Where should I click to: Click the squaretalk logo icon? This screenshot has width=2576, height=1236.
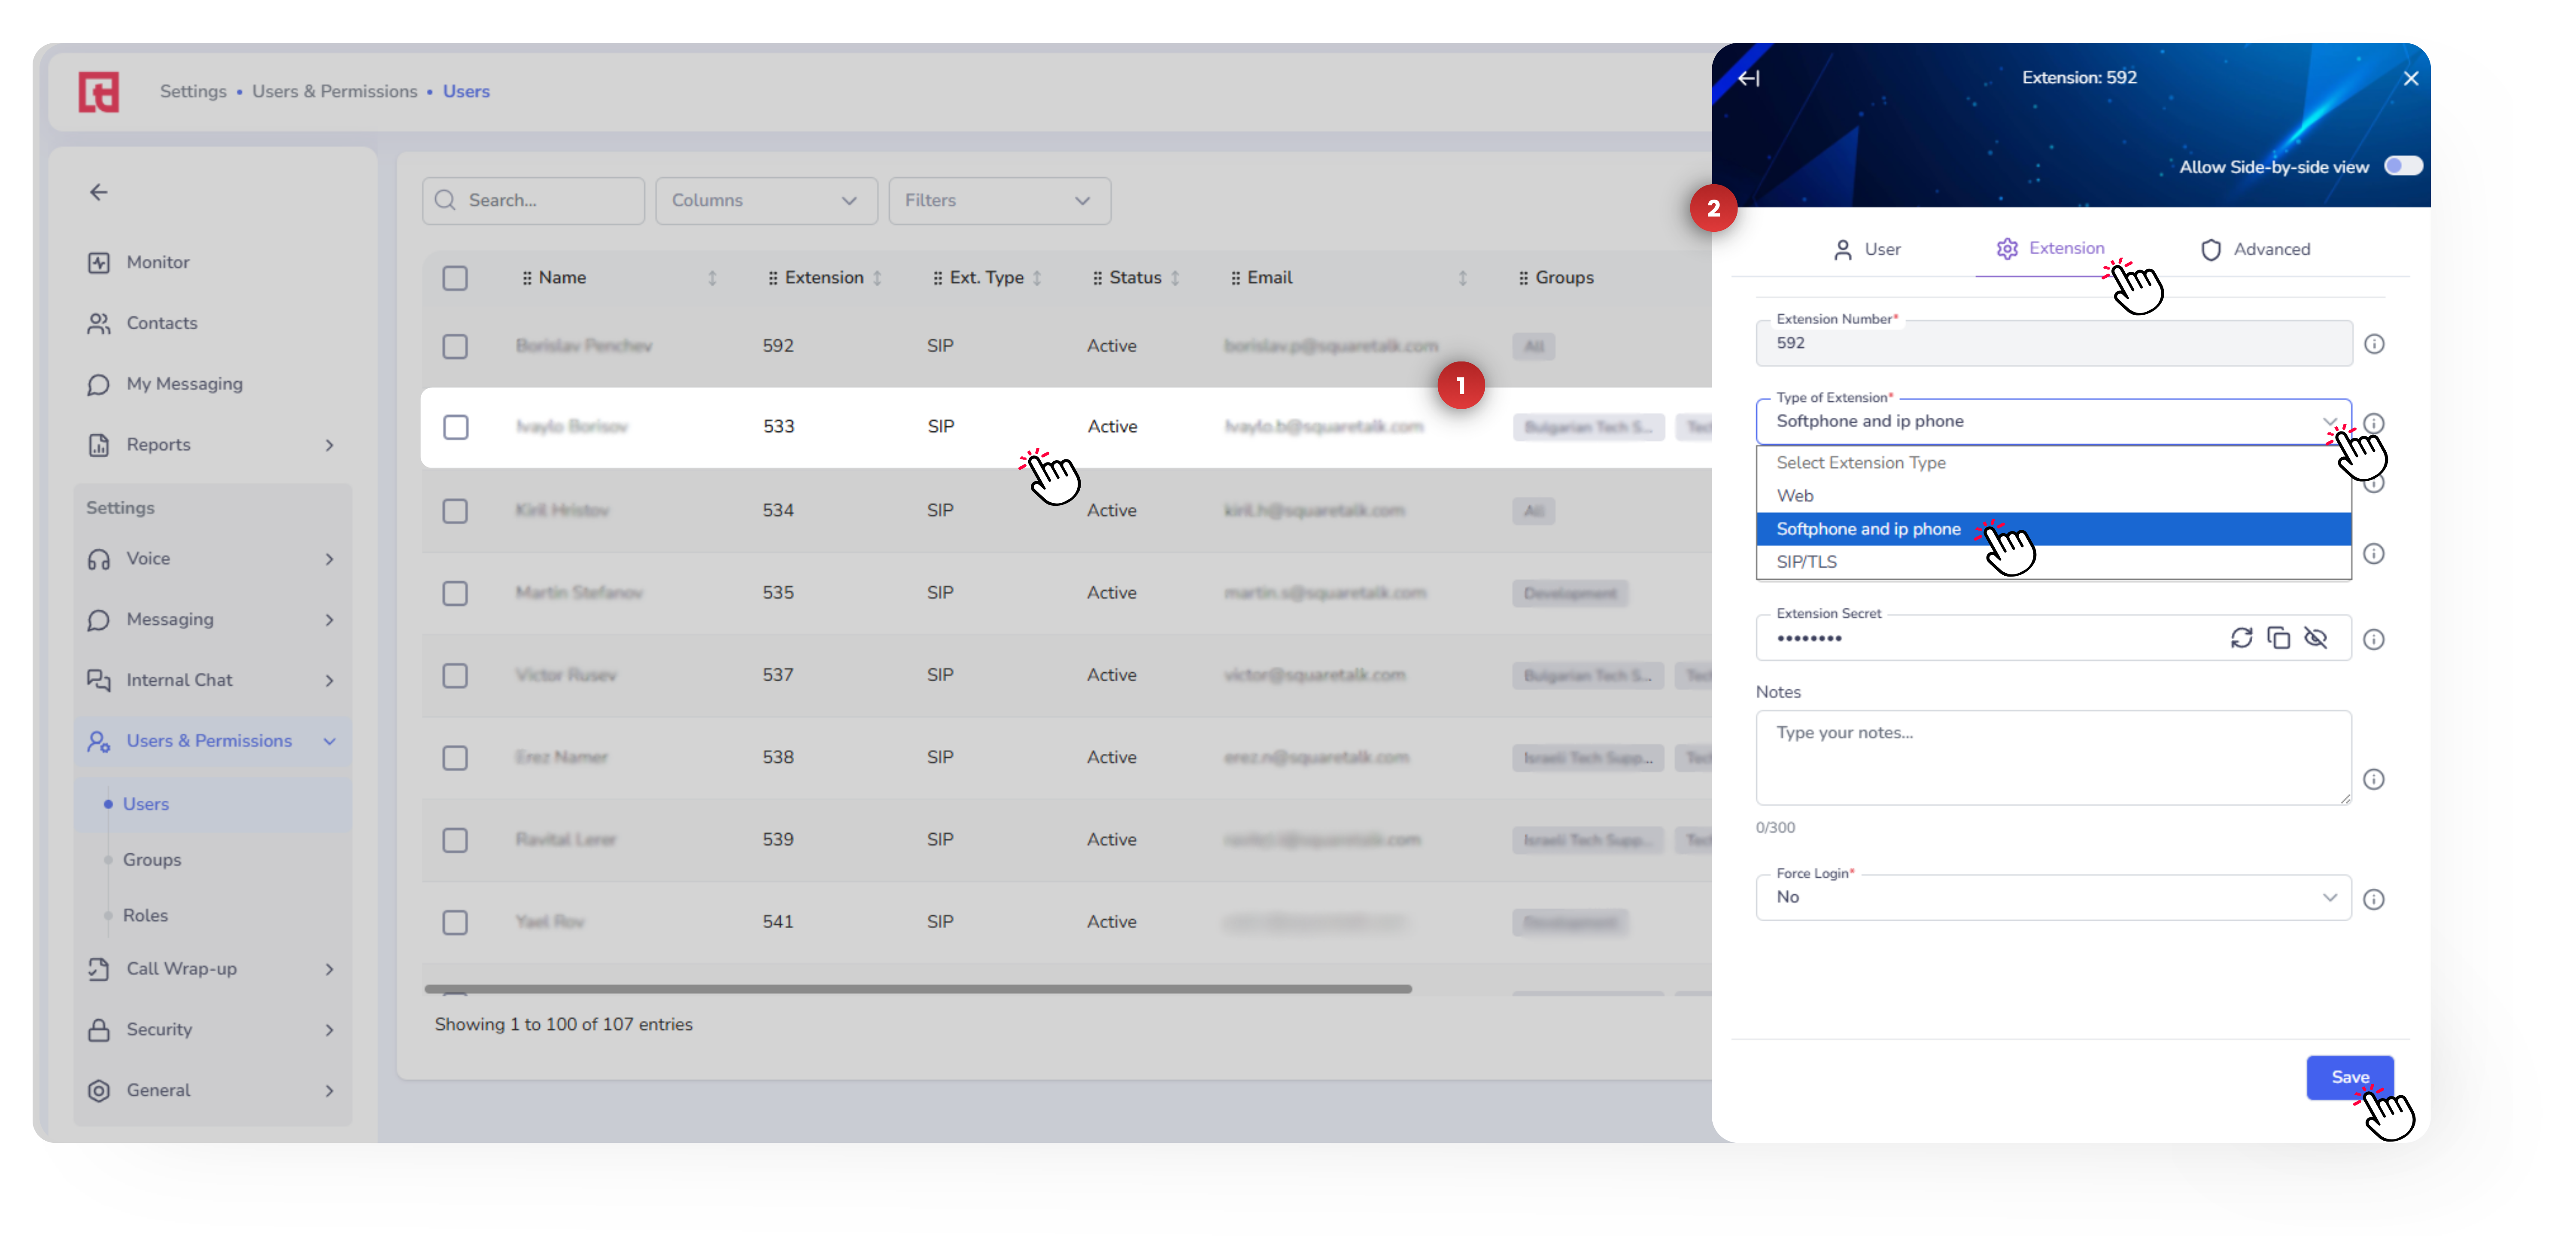pos(99,92)
